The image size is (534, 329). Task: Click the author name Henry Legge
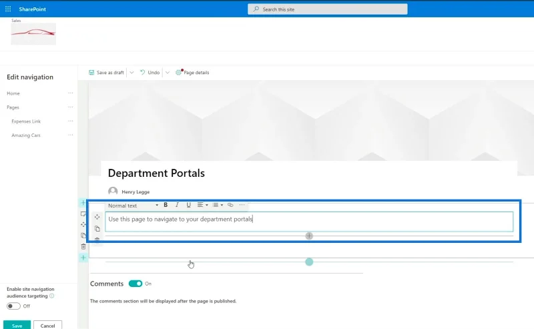click(x=136, y=192)
